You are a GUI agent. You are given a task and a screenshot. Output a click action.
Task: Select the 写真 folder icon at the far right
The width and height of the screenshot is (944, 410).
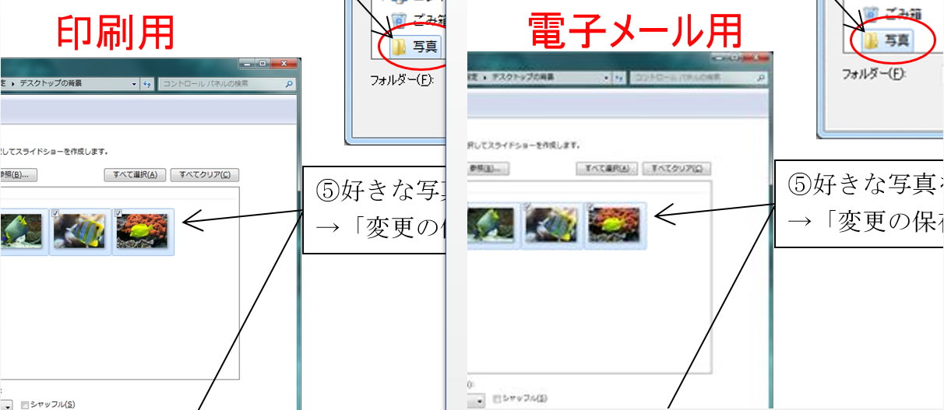point(867,40)
